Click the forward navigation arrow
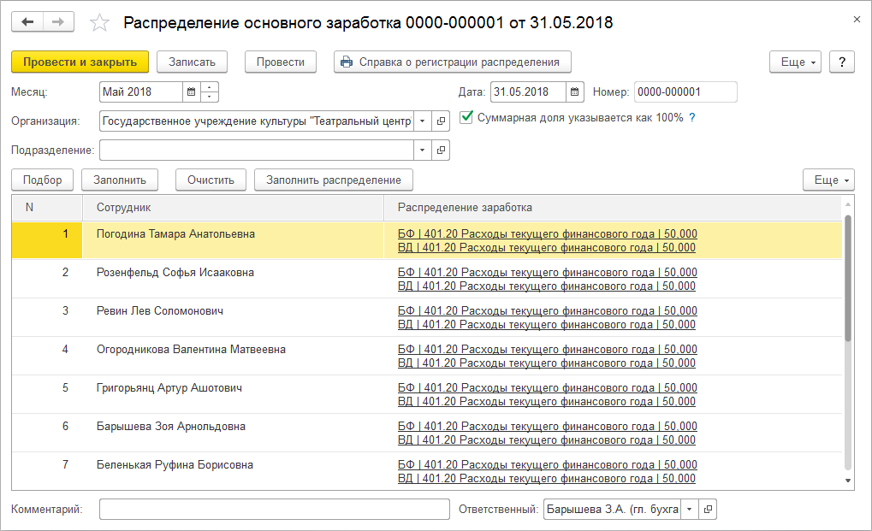872x531 pixels. click(x=58, y=22)
